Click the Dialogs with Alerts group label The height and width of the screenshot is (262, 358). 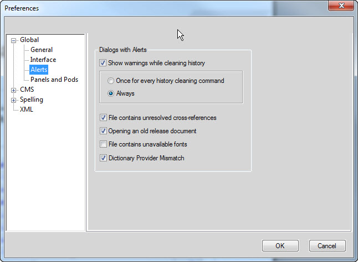pos(123,50)
